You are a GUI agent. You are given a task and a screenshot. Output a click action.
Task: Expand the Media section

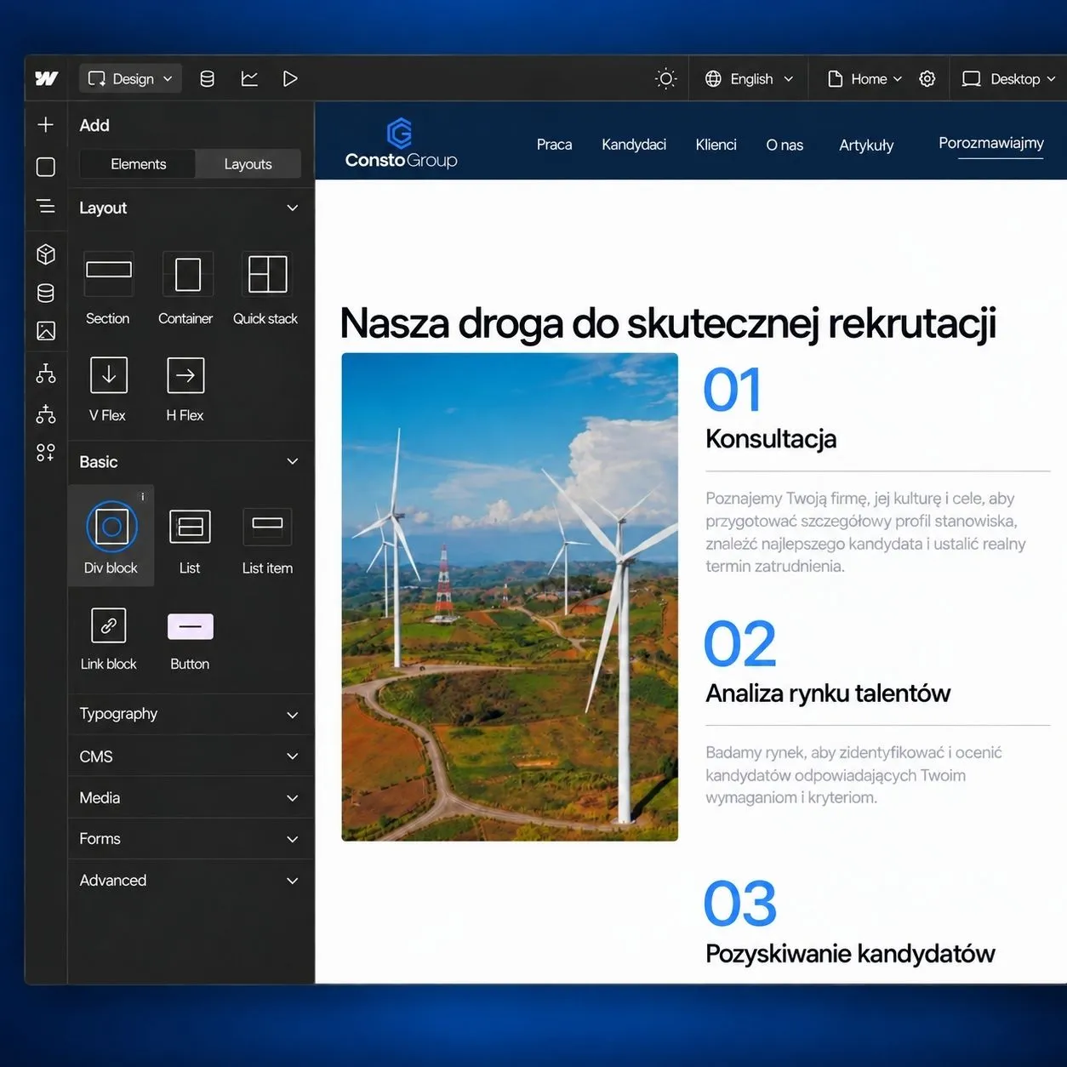click(189, 797)
